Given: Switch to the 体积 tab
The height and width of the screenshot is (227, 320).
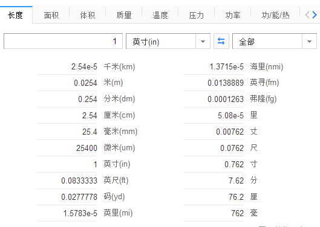Looking at the screenshot, I should [x=88, y=15].
